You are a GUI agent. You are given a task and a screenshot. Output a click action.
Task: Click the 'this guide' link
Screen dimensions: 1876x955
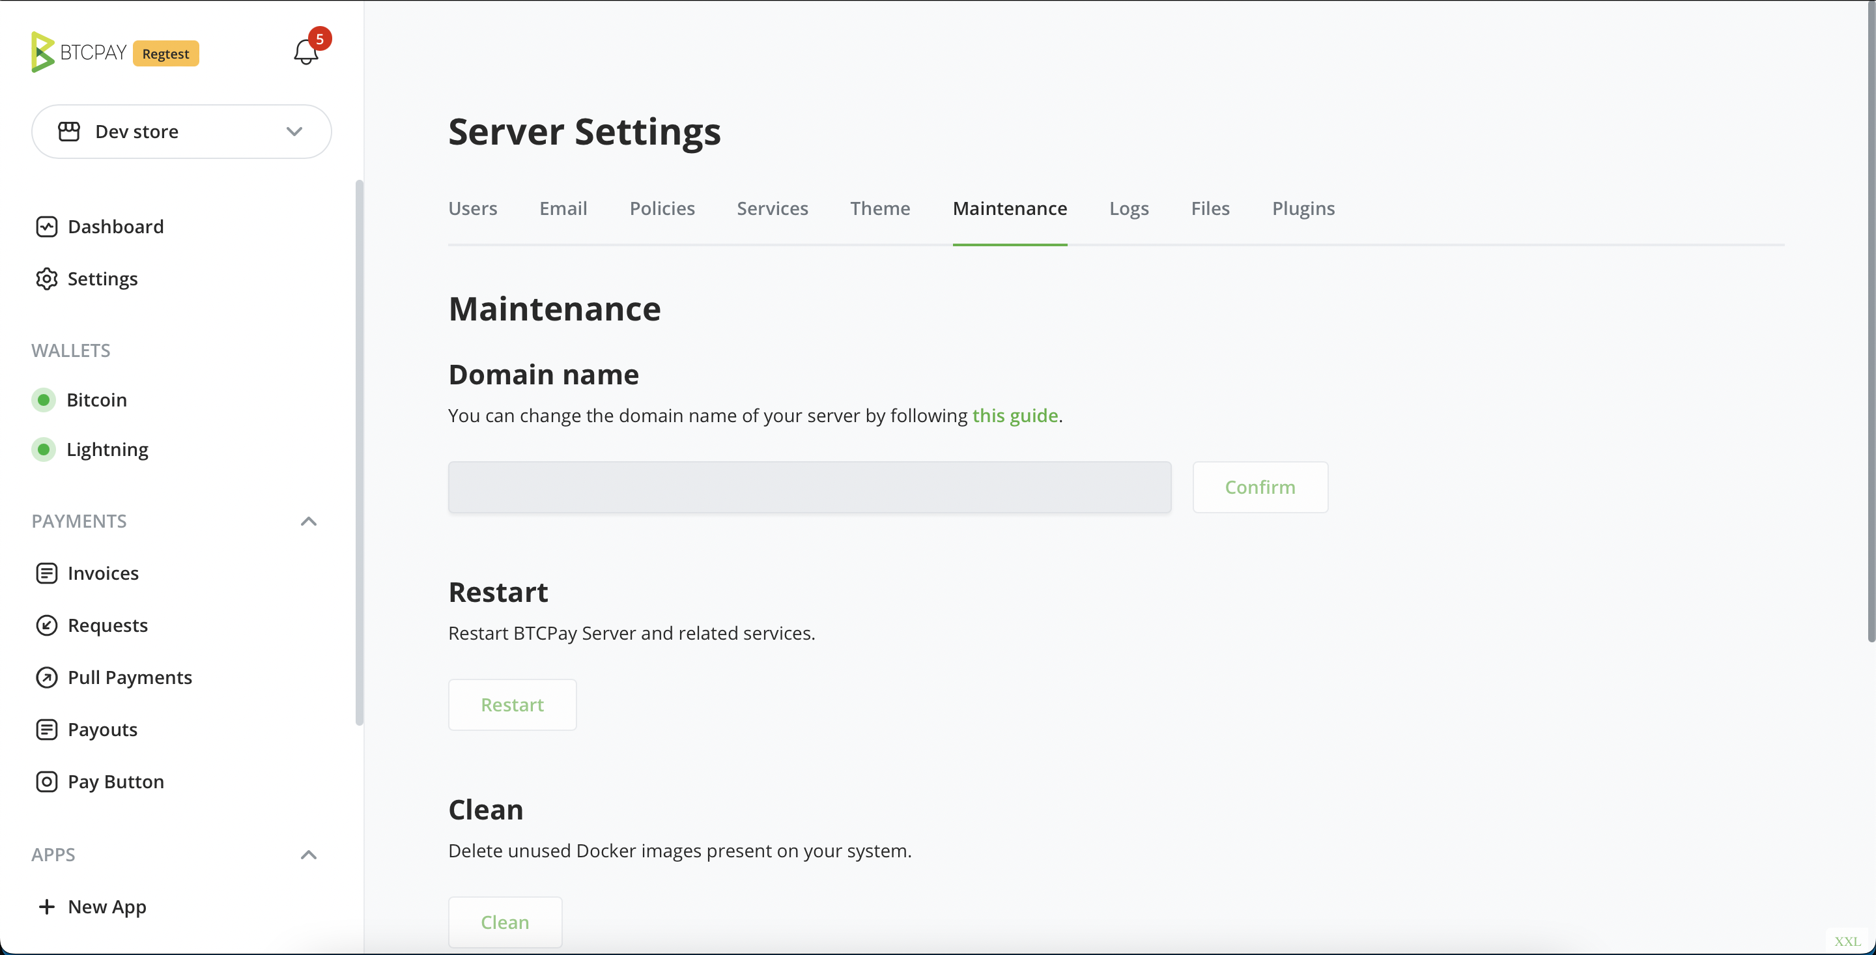click(1014, 415)
